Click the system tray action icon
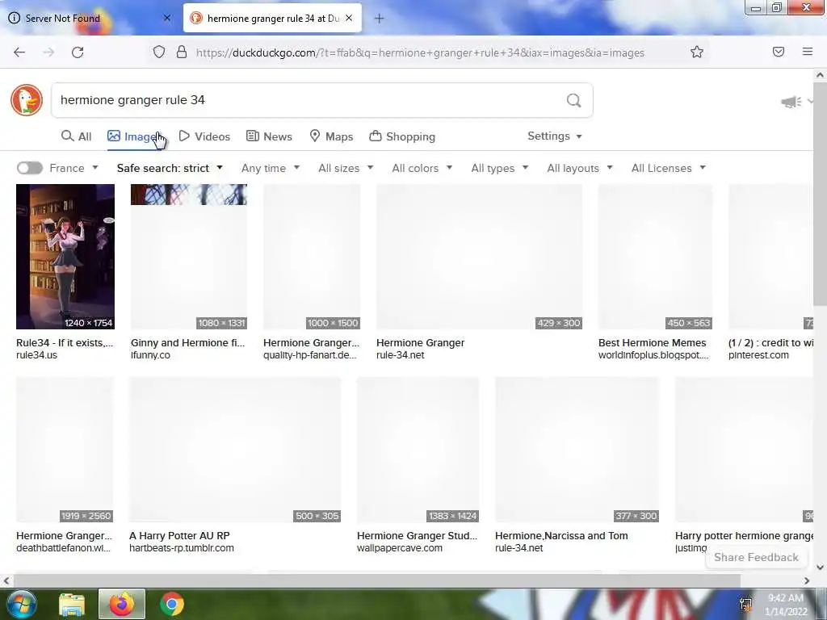 click(x=745, y=604)
